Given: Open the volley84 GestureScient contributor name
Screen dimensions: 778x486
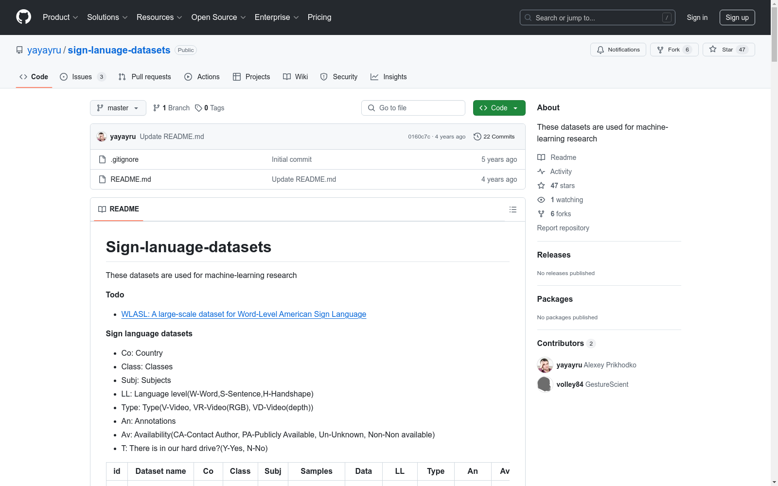Looking at the screenshot, I should (592, 384).
